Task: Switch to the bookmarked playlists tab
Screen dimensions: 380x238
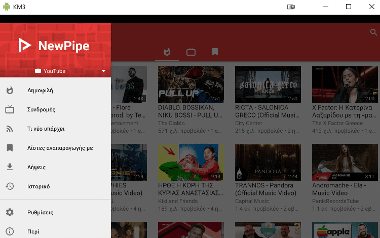Action: click(215, 52)
